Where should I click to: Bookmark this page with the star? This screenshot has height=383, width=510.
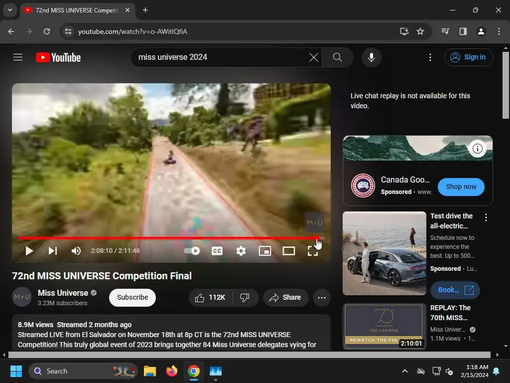[x=420, y=31]
